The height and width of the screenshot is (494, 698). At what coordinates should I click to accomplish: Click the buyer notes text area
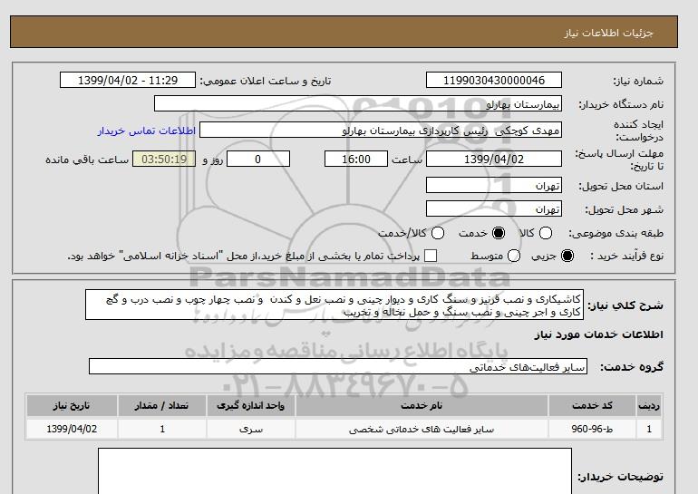(x=334, y=470)
